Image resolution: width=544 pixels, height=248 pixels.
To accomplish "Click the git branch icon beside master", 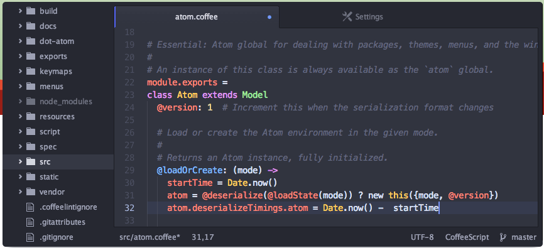I will point(503,237).
